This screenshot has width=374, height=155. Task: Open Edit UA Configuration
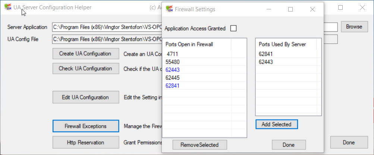85,98
